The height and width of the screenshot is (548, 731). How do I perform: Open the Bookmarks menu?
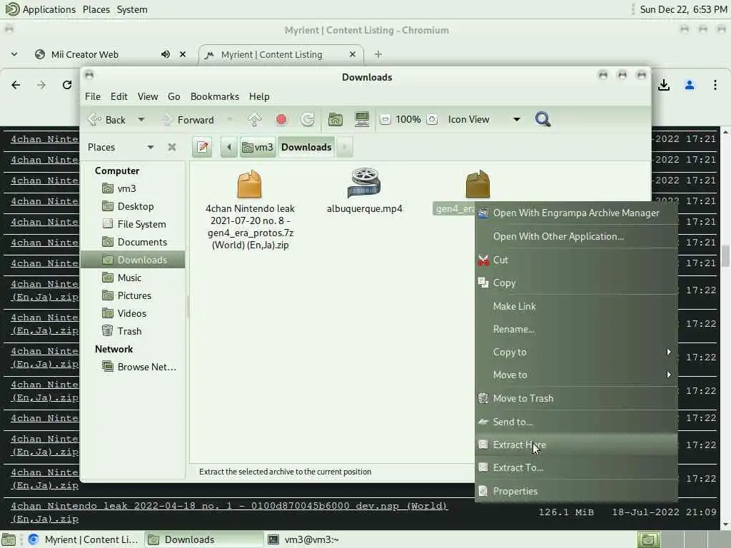pos(214,96)
